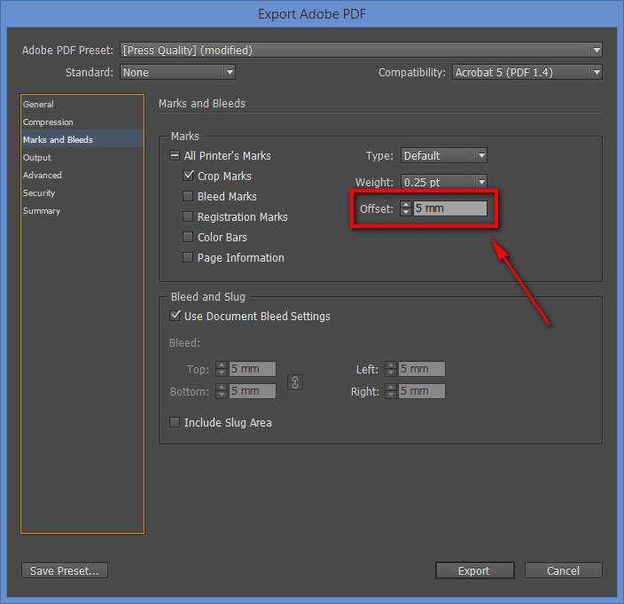Enable the Registration Marks checkbox
This screenshot has width=624, height=604.
tap(188, 216)
